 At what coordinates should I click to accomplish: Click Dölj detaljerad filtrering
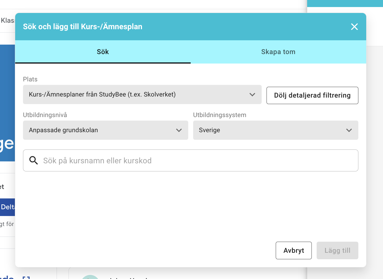[x=312, y=95]
